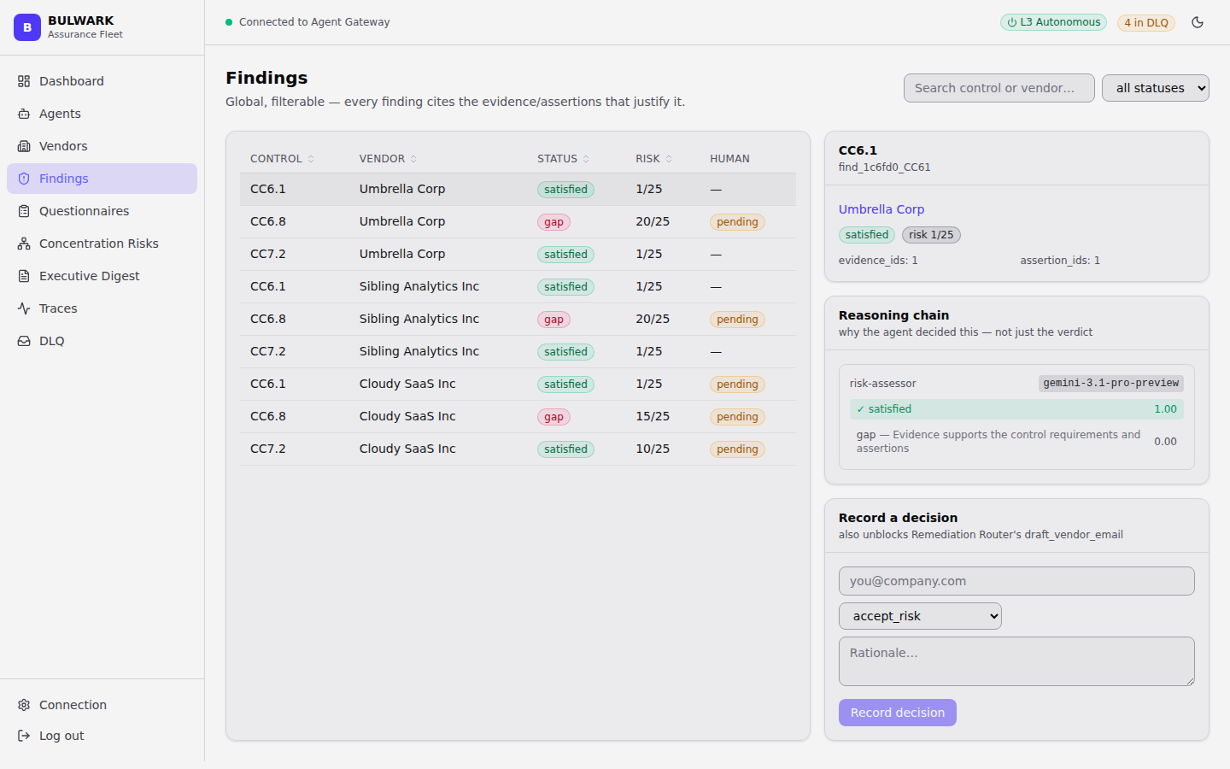The width and height of the screenshot is (1230, 769).
Task: Click the DLQ inbox icon
Action: pos(24,341)
